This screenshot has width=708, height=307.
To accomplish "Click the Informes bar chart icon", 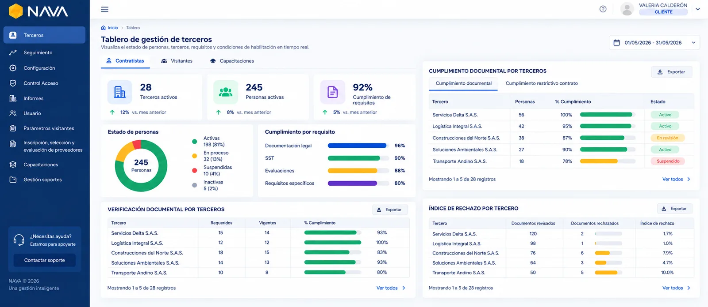I will tap(13, 98).
